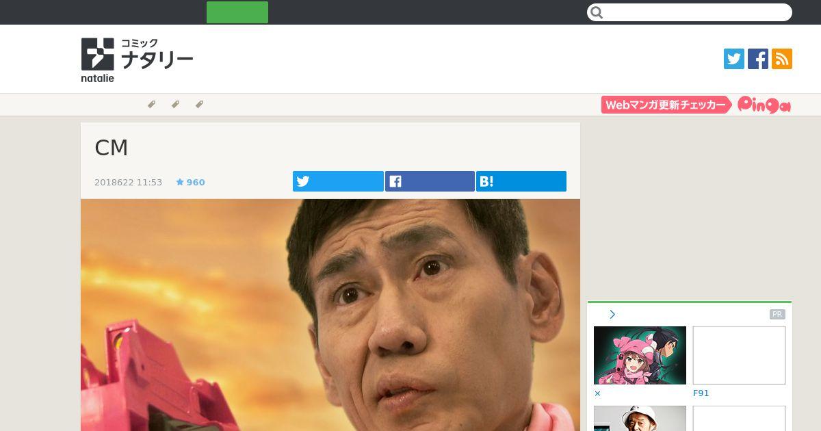821x431 pixels.
Task: Click the star count 960
Action: pyautogui.click(x=191, y=182)
